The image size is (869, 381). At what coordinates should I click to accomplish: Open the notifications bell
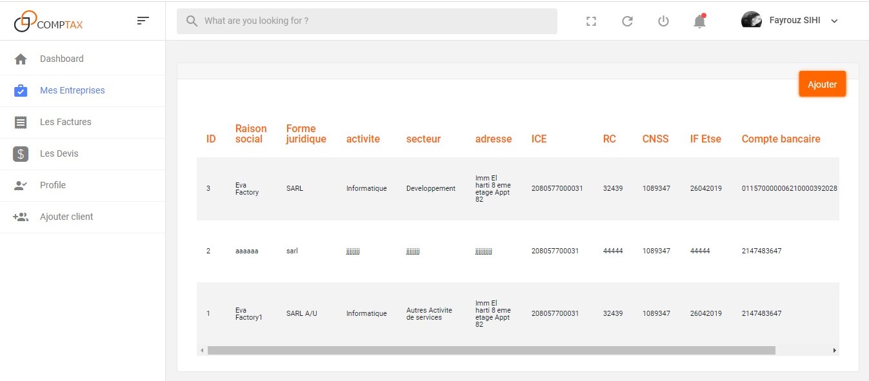pyautogui.click(x=699, y=21)
